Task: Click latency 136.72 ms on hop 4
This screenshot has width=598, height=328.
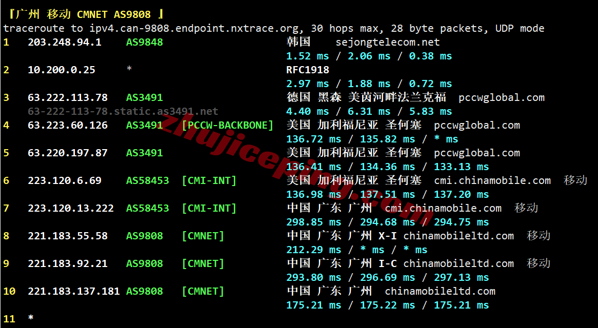Action: (313, 139)
